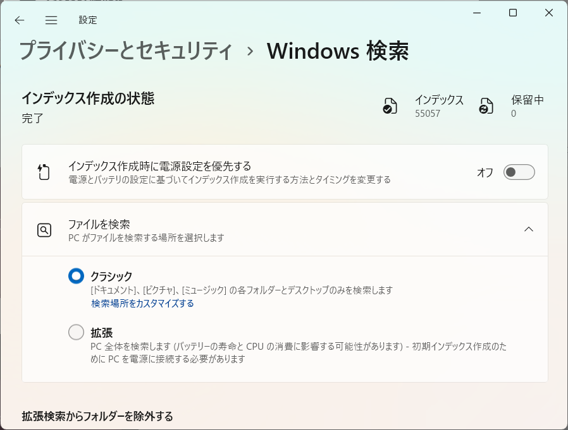The image size is (568, 430).
Task: Click the file search magnifier icon
Action: point(44,230)
